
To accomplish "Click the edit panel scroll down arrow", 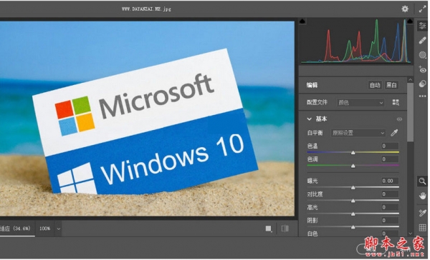I will [410, 234].
